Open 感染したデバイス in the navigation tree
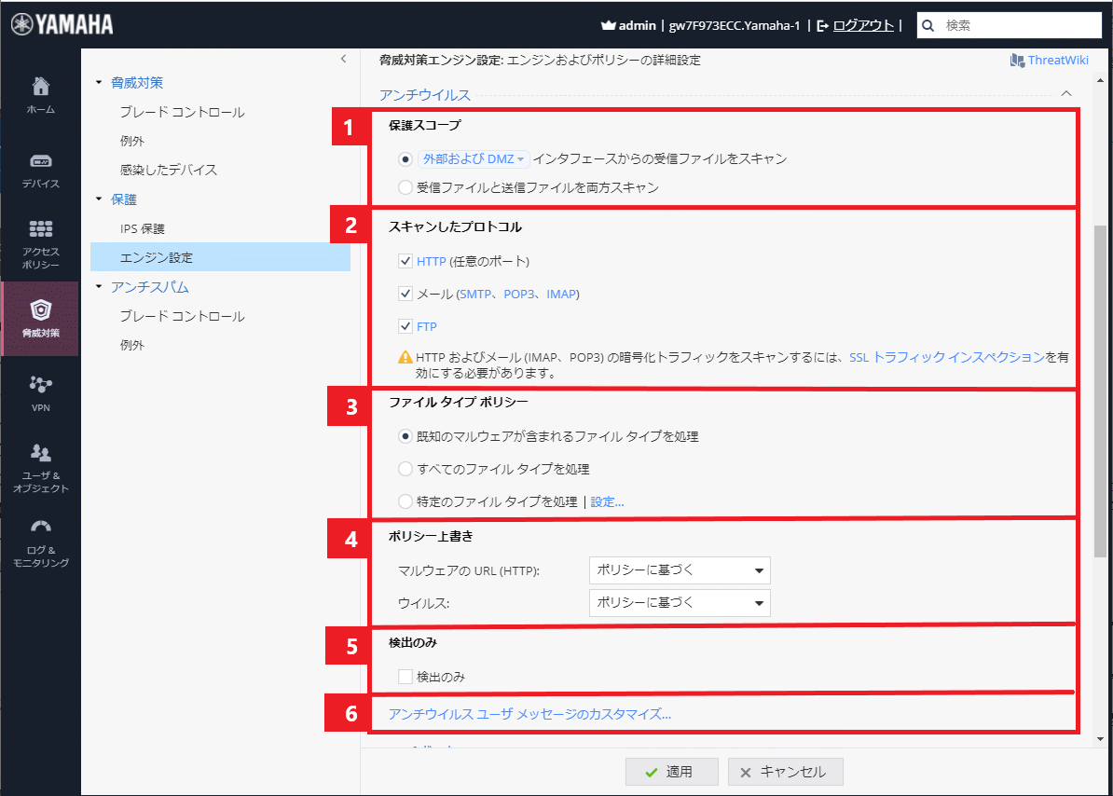 tap(169, 170)
